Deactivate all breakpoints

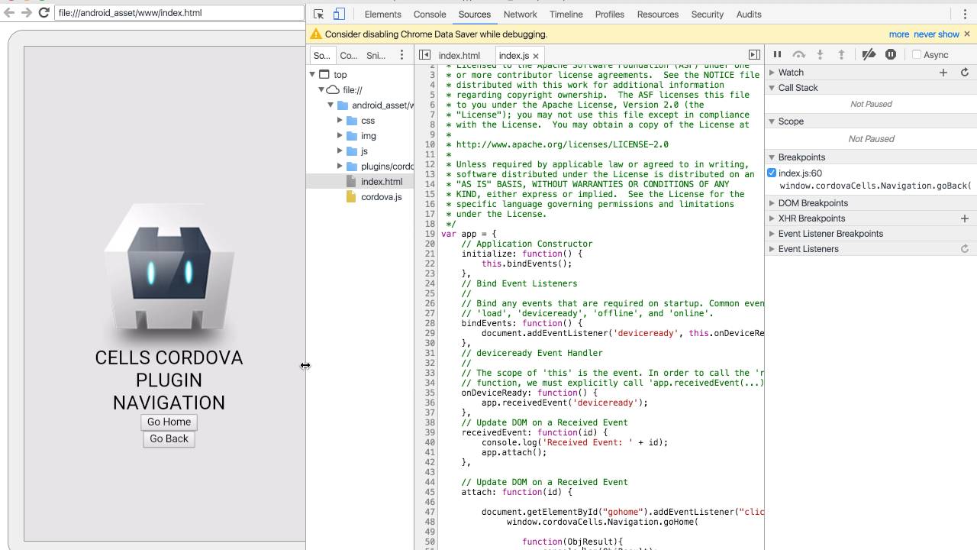click(869, 54)
